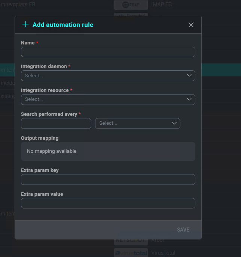
Task: Click the IMAP logo in the background
Action: 131,5
